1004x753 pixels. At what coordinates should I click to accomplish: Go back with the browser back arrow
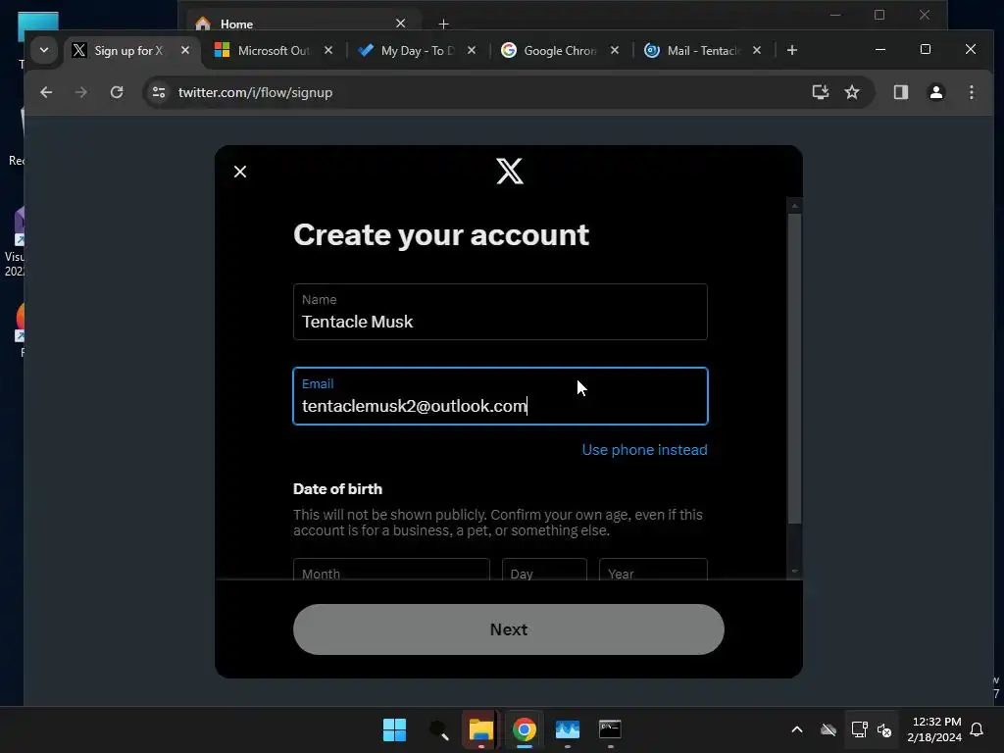[46, 92]
